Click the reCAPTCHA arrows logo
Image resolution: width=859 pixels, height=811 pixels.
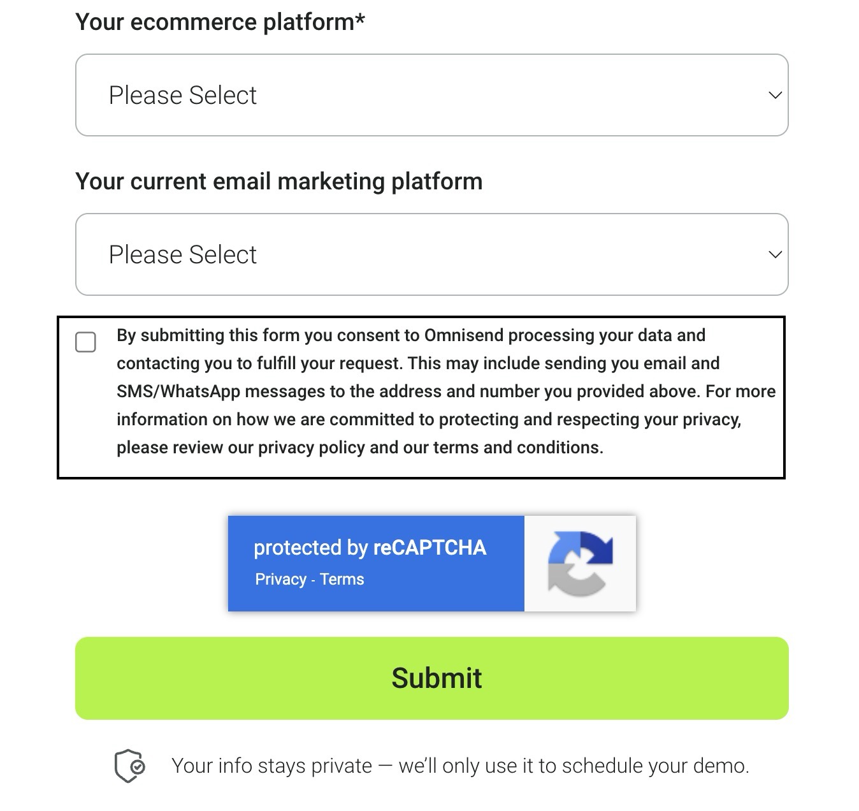(580, 564)
